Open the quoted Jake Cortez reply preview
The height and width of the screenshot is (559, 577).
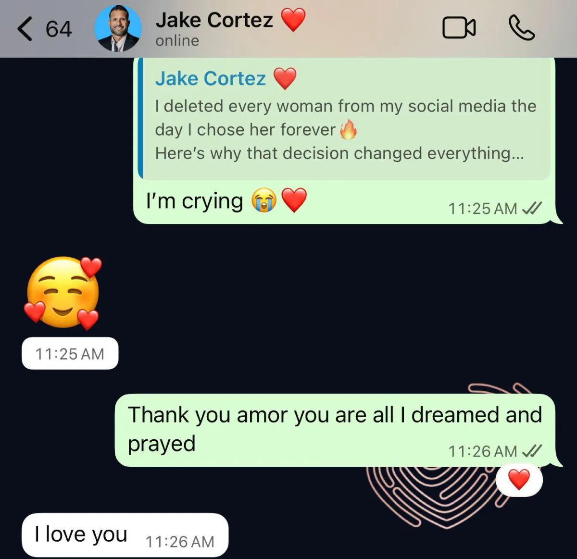click(x=344, y=119)
